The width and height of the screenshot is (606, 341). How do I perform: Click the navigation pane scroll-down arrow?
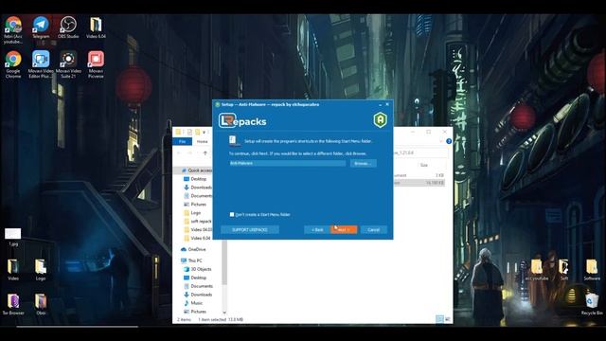tap(224, 312)
